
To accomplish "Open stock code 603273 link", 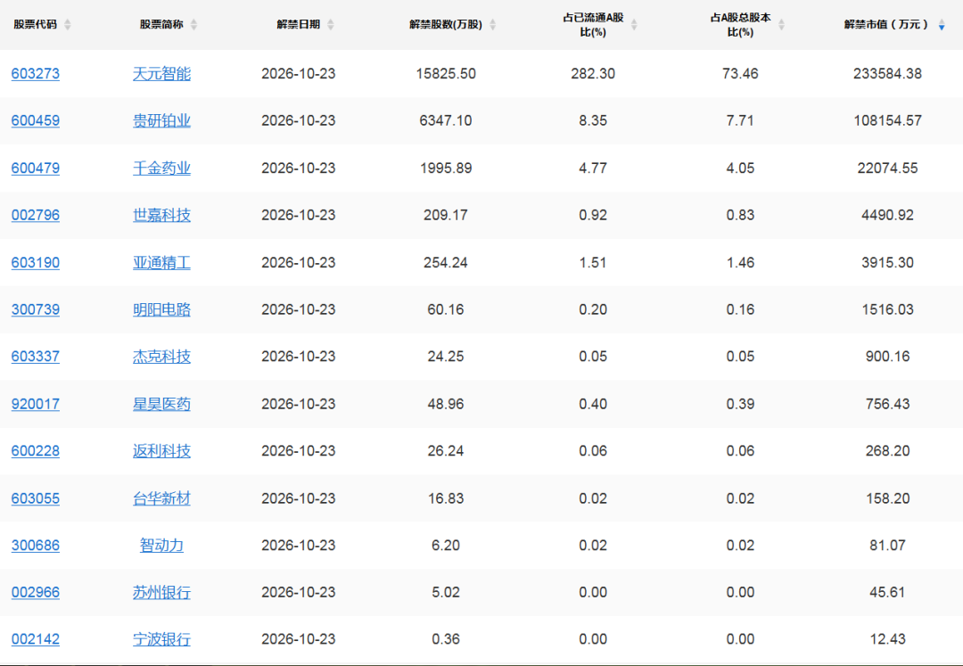I will tap(36, 74).
